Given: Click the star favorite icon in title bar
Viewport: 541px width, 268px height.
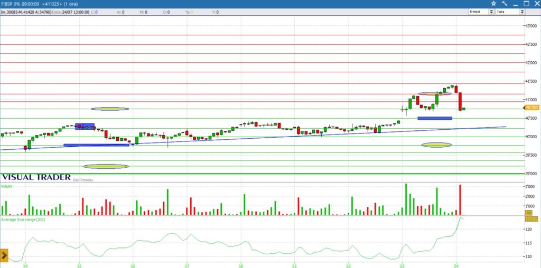Looking at the screenshot, I should [x=494, y=4].
